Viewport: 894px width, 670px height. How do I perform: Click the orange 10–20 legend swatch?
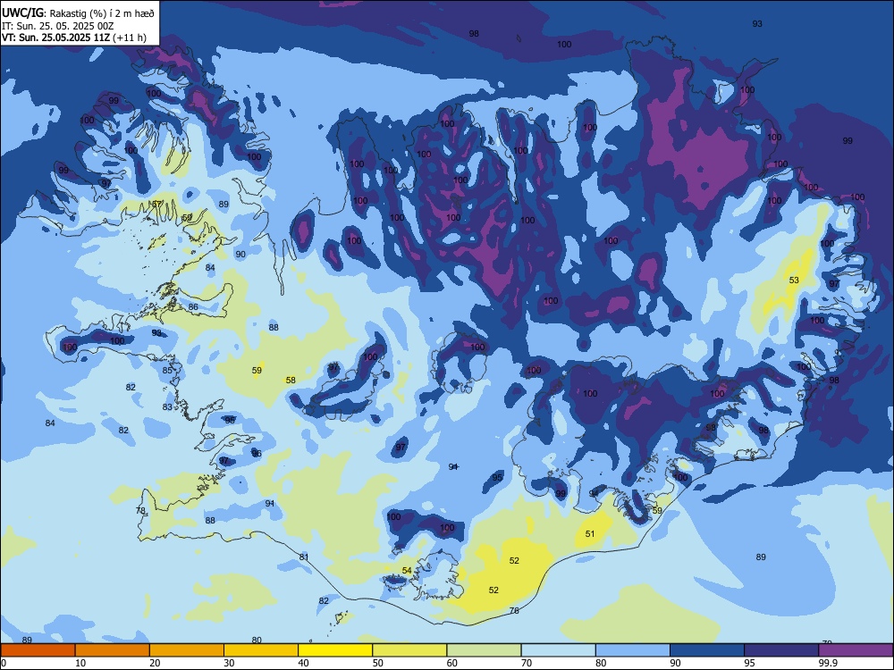coord(113,650)
